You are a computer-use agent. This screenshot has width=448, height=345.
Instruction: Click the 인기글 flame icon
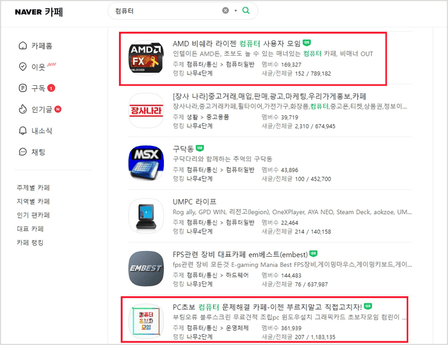[22, 109]
